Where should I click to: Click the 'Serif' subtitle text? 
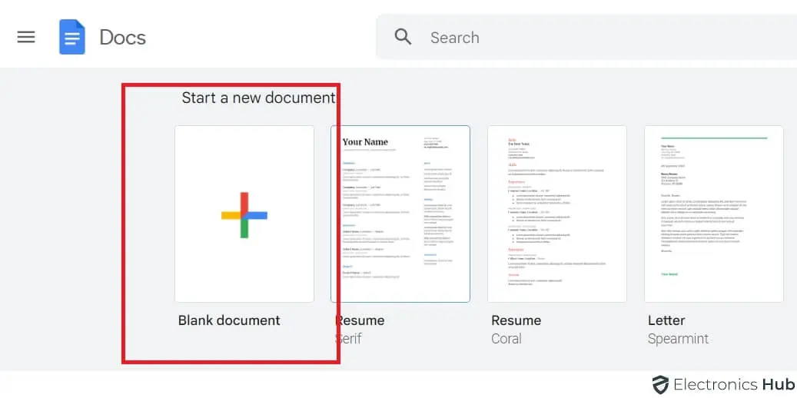click(348, 339)
